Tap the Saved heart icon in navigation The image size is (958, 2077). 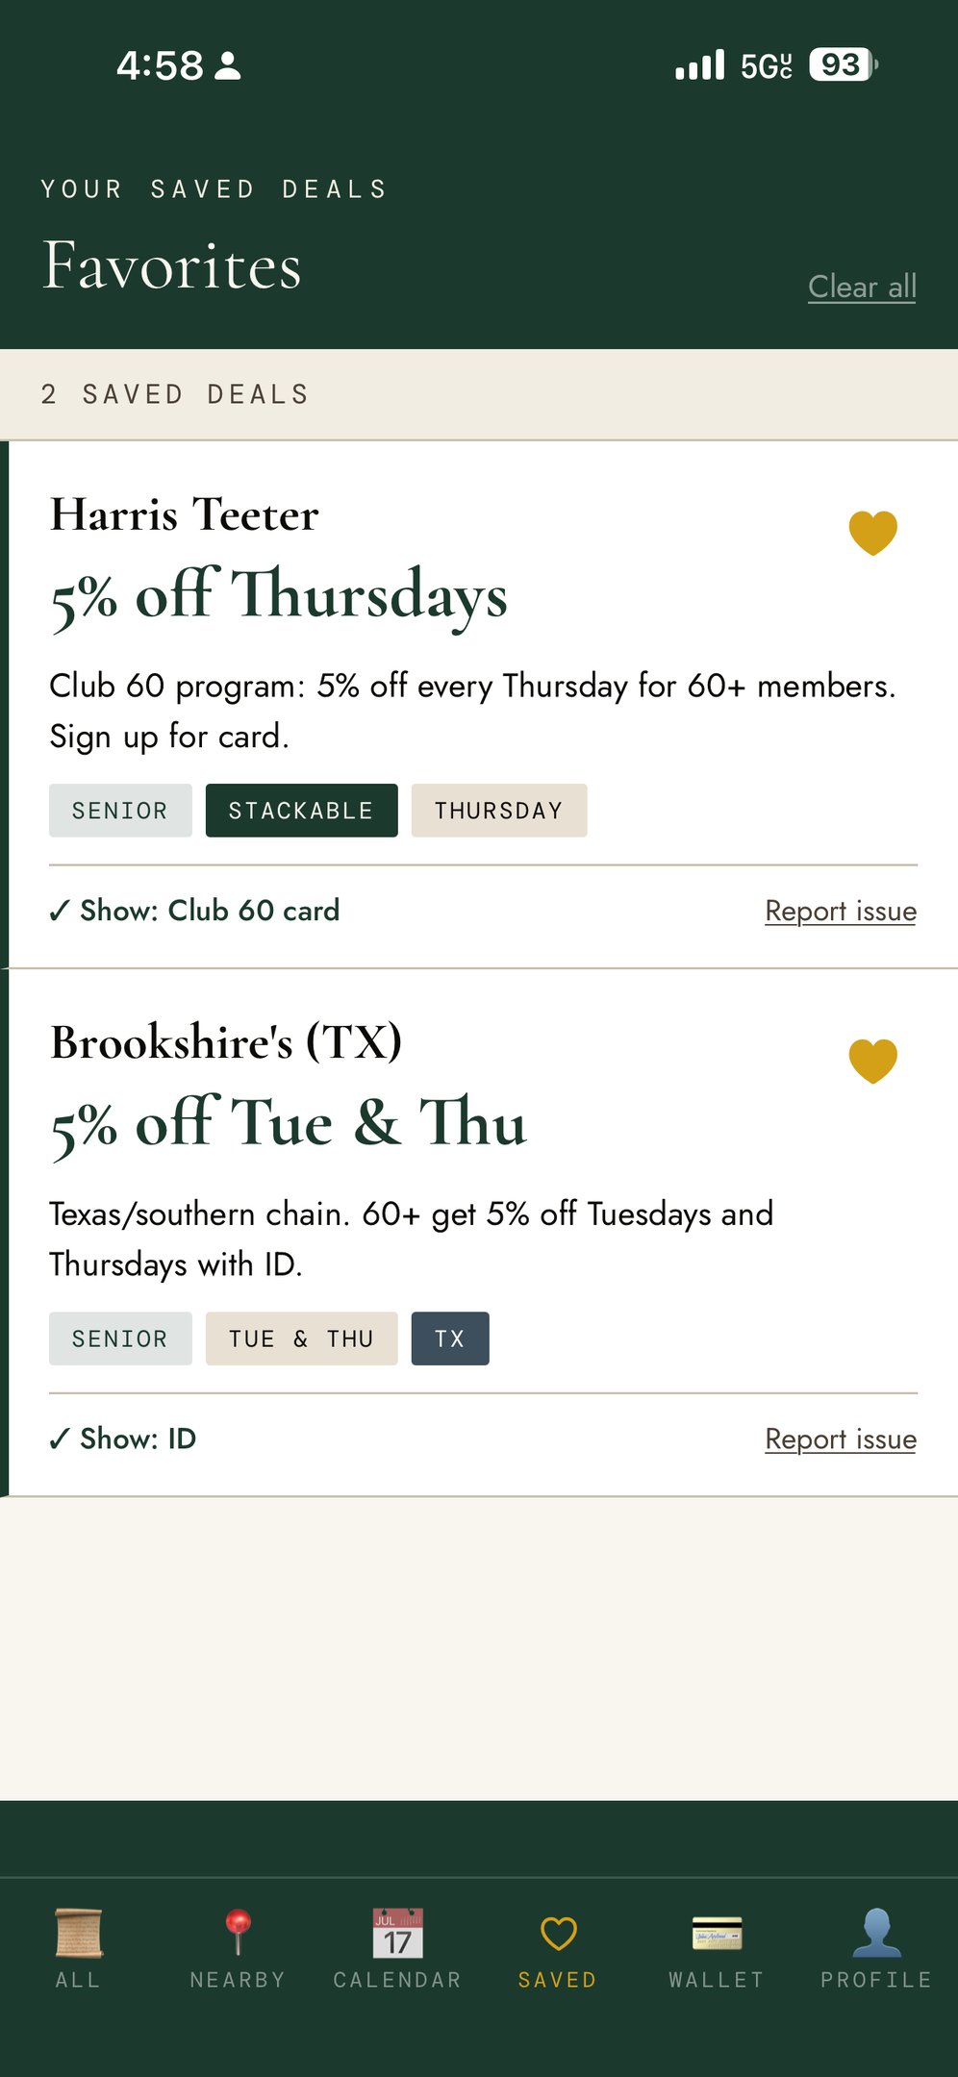558,1933
